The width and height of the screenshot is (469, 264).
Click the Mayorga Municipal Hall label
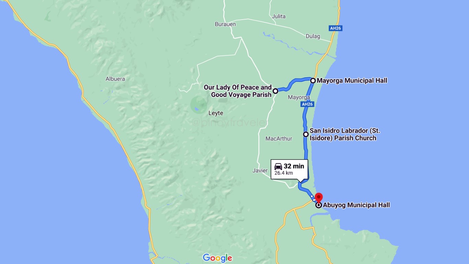[352, 81]
